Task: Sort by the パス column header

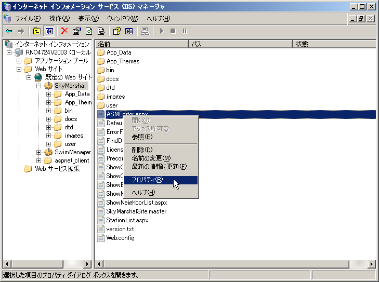Action: [x=241, y=44]
